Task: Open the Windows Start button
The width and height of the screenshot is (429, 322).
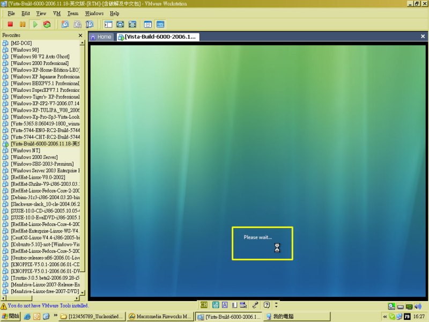Action: click(10, 316)
